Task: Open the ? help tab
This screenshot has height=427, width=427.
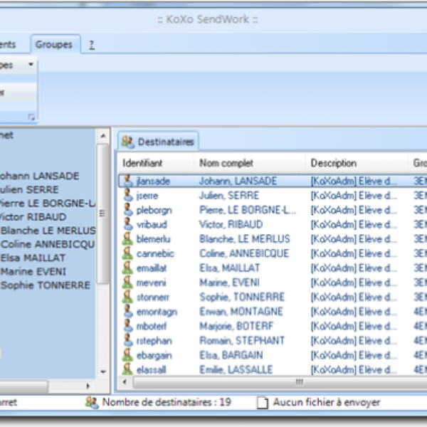Action: (x=91, y=44)
